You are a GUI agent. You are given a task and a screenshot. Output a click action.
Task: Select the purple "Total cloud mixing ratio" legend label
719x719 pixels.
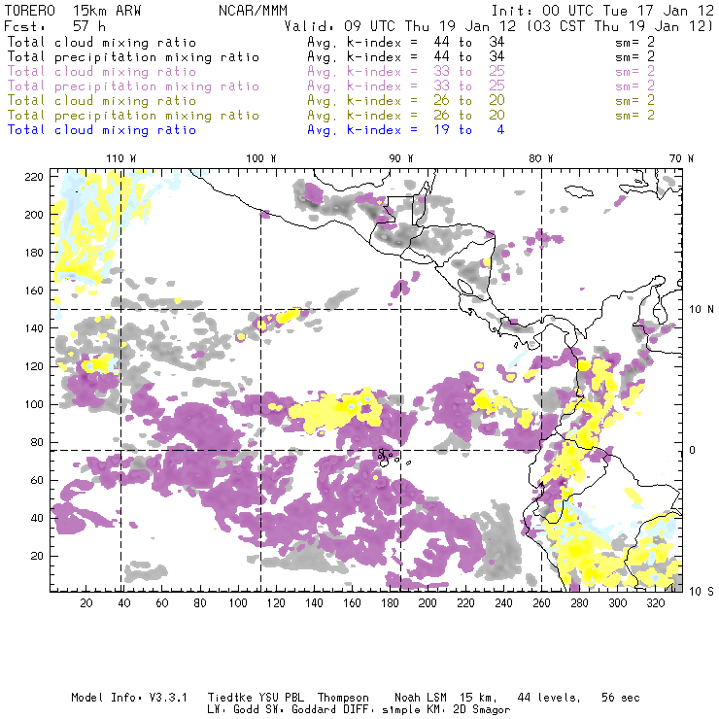pos(102,72)
